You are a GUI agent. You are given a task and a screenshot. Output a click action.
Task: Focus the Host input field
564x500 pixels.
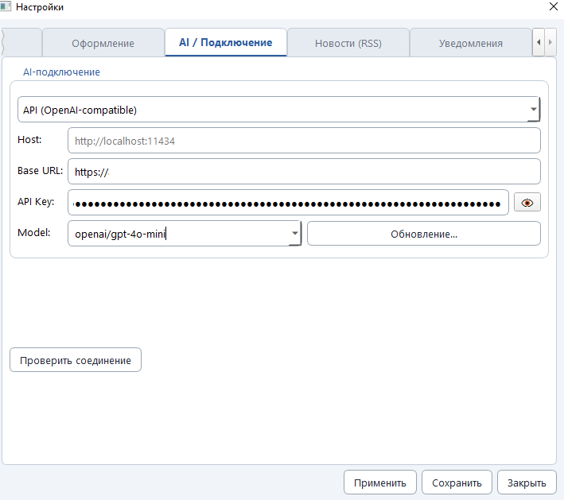pos(303,141)
